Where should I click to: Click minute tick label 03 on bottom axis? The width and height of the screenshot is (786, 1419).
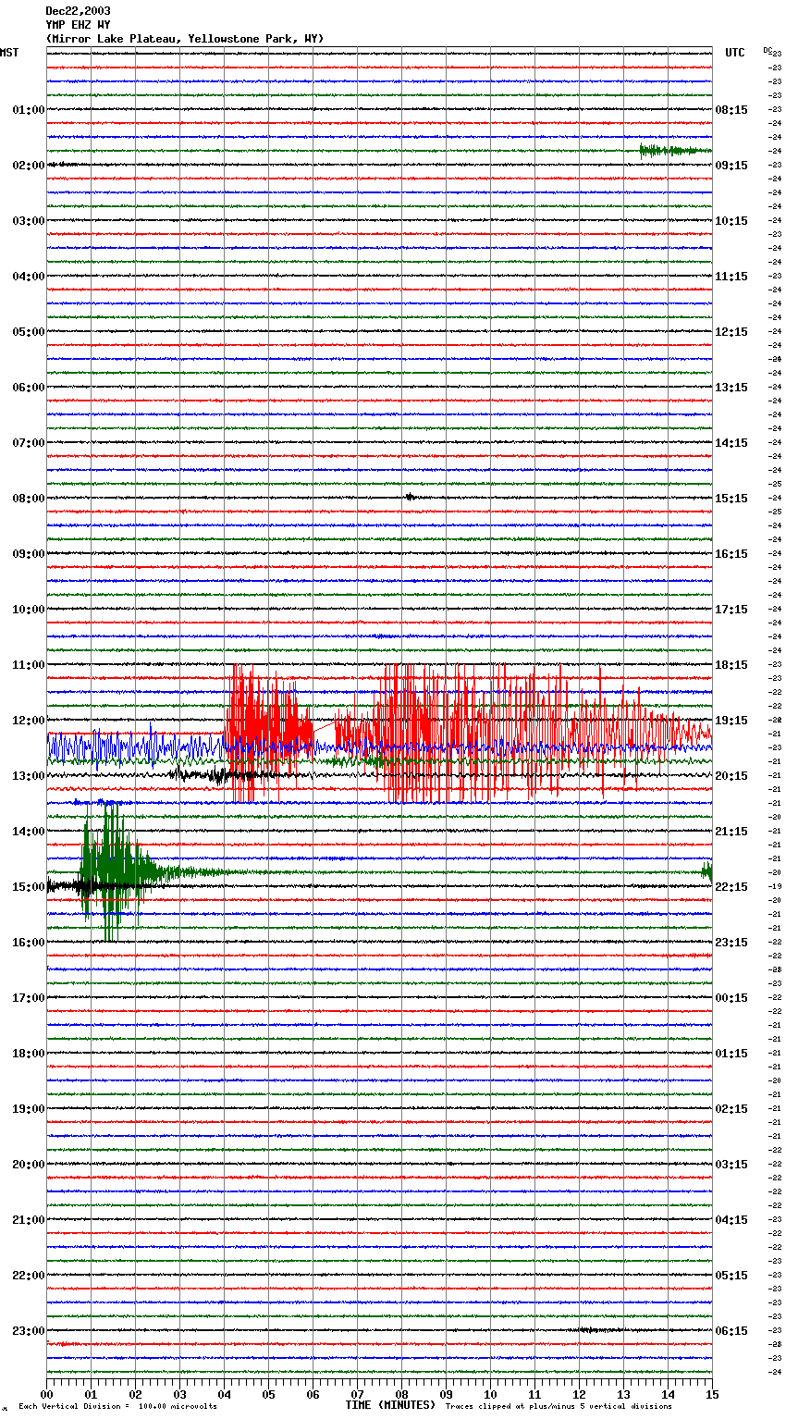click(179, 1394)
